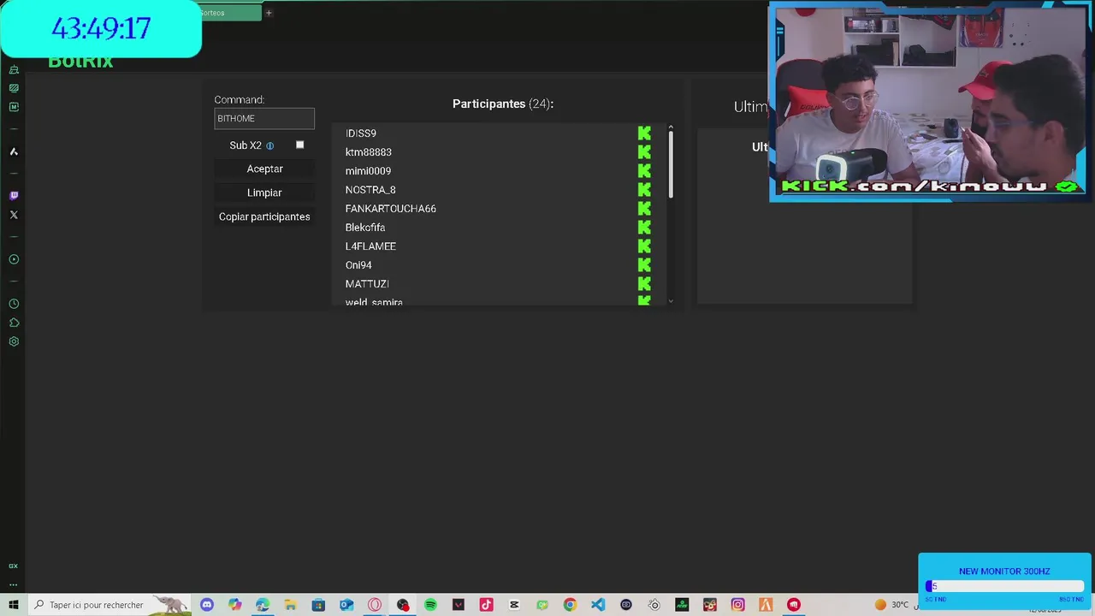Click the M-labeled sidebar icon

pyautogui.click(x=14, y=107)
